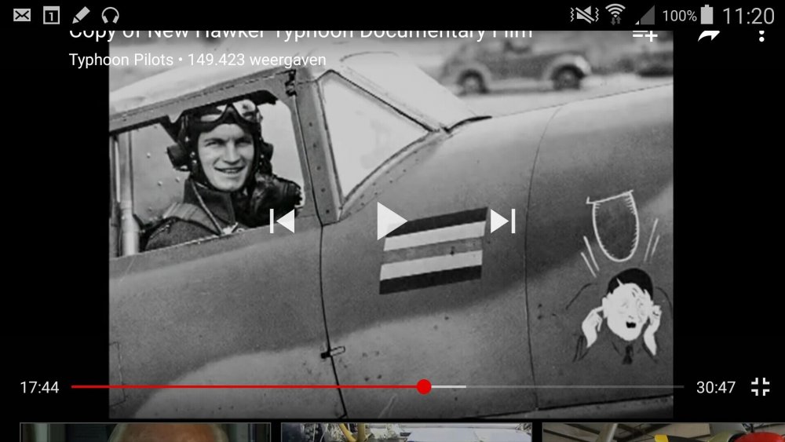Tap the clock showing 11:20
Screen dimensions: 785x442
coord(748,16)
